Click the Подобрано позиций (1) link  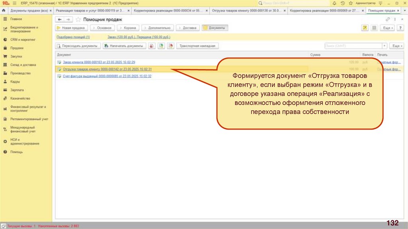tap(73, 37)
